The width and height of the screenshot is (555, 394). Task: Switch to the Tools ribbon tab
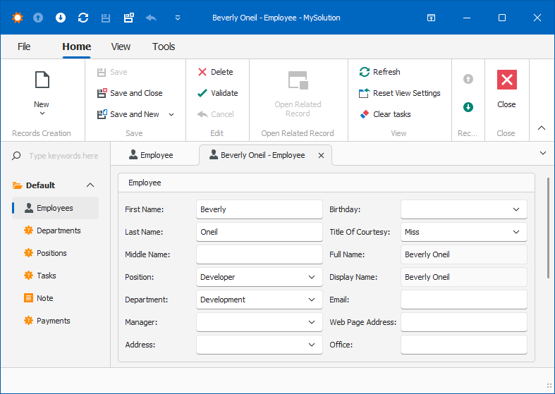[164, 47]
